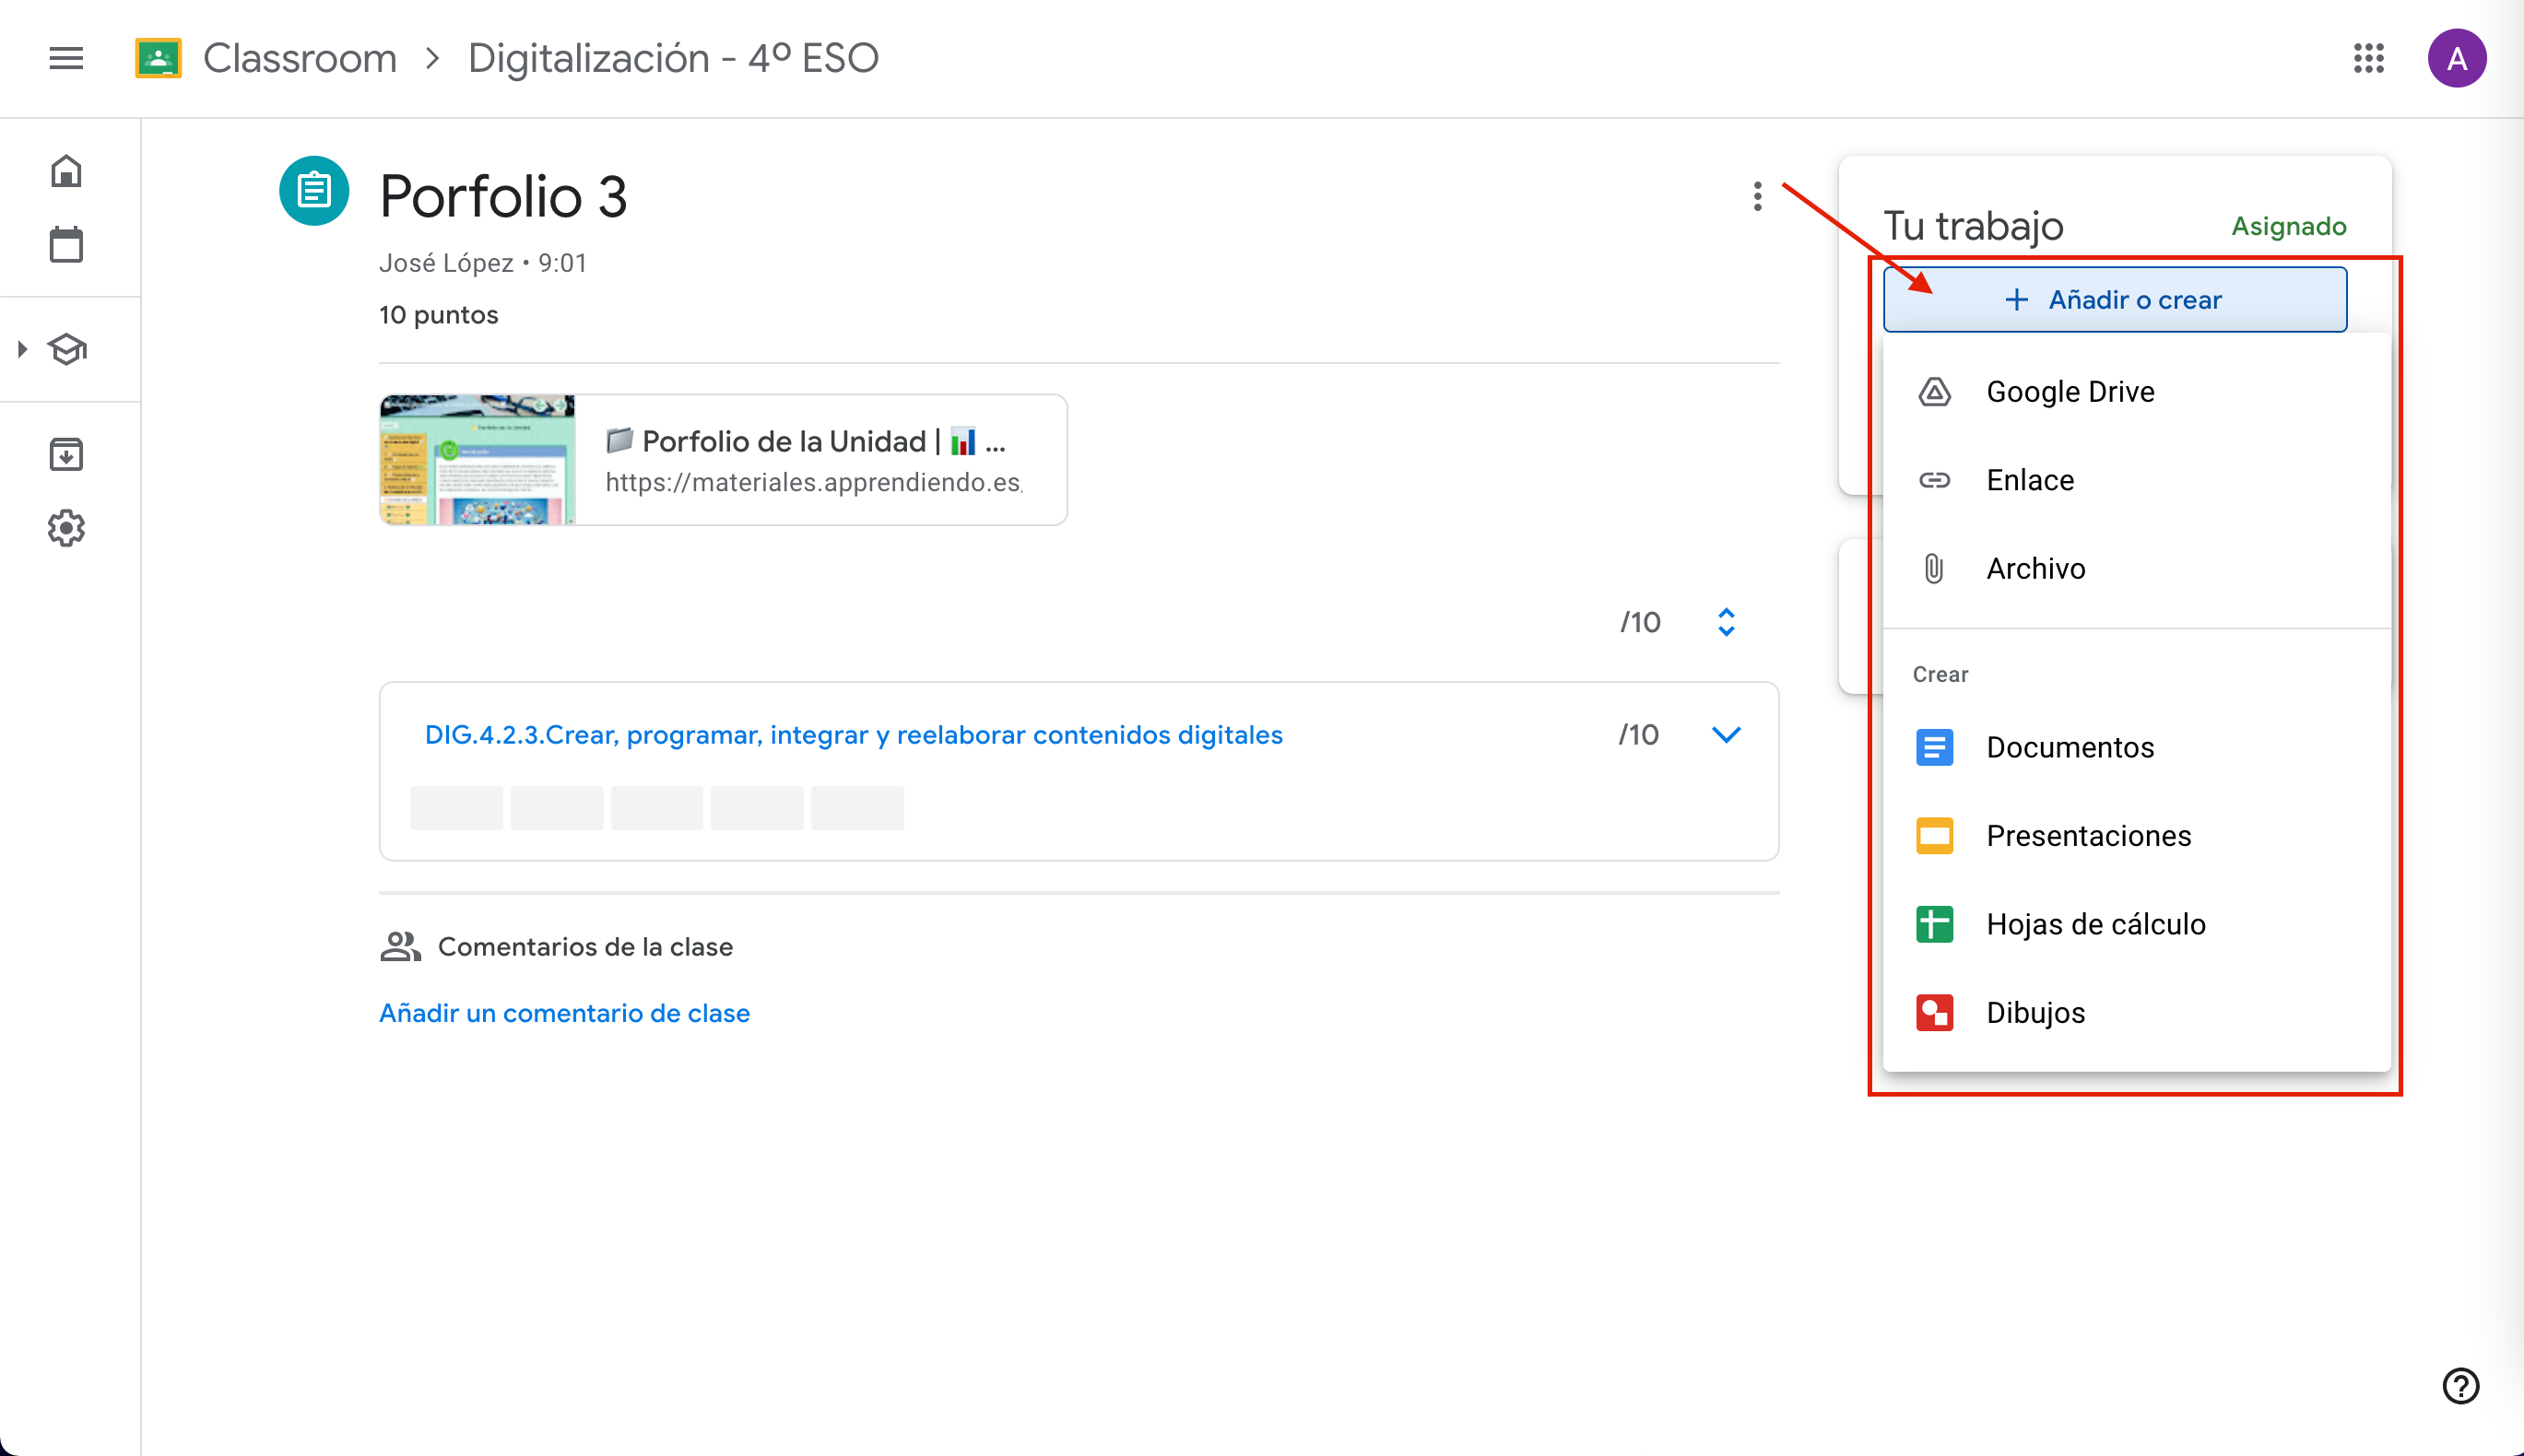Open the Porfolio de la Unidad attachment

pos(723,460)
